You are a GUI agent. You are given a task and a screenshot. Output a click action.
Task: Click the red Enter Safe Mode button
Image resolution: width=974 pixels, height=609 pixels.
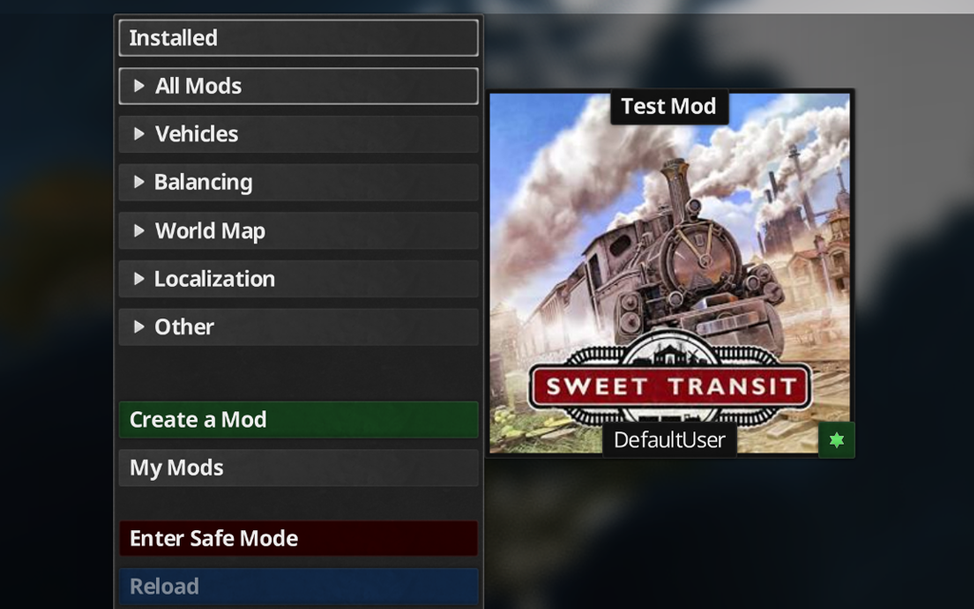point(298,539)
